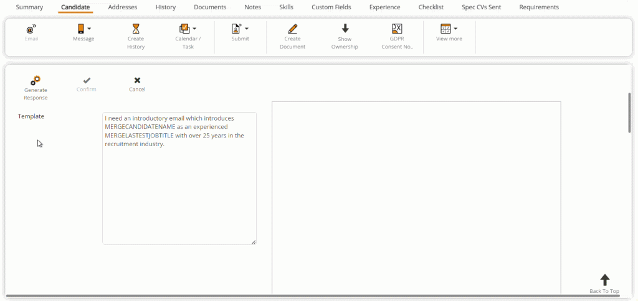Click Show Ownership down-arrow icon
Image resolution: width=638 pixels, height=301 pixels.
point(345,29)
